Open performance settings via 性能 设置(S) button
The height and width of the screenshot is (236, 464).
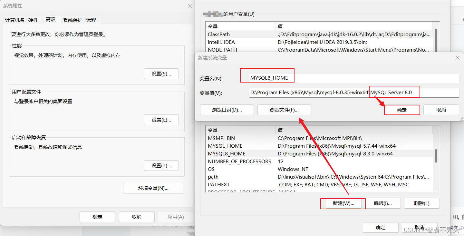click(x=161, y=74)
